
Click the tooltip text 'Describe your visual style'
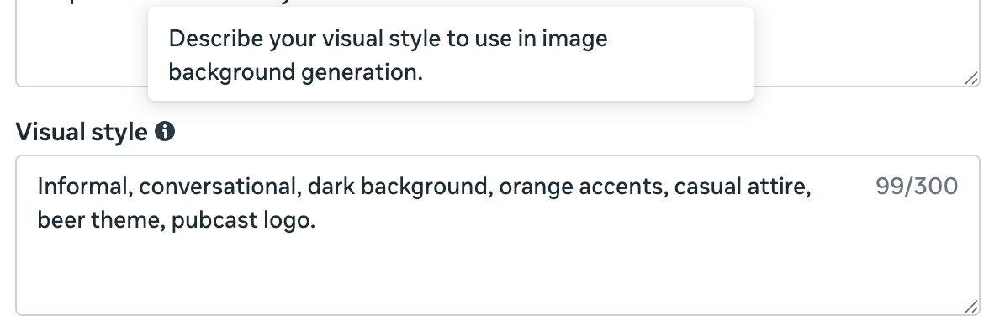click(304, 39)
